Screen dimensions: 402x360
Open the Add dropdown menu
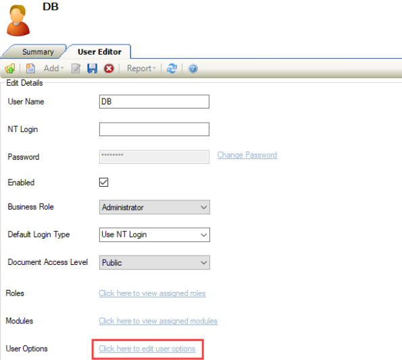(x=53, y=68)
